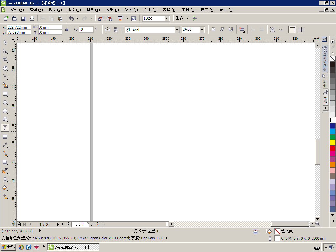This screenshot has height=252, width=336.
Task: Select the Fill bucket tool
Action: [5, 188]
